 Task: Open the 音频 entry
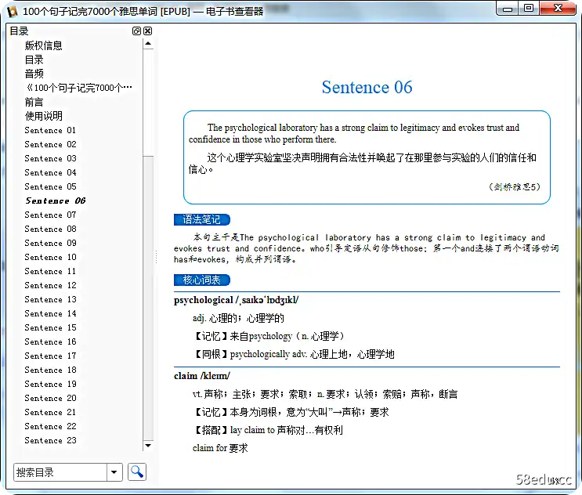point(34,74)
